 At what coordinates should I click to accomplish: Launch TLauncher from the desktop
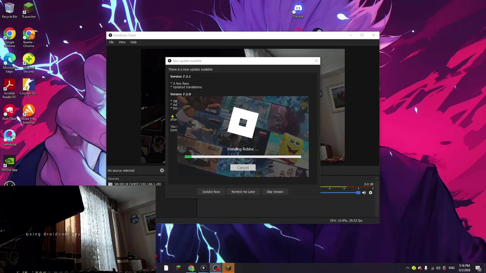coord(28,11)
